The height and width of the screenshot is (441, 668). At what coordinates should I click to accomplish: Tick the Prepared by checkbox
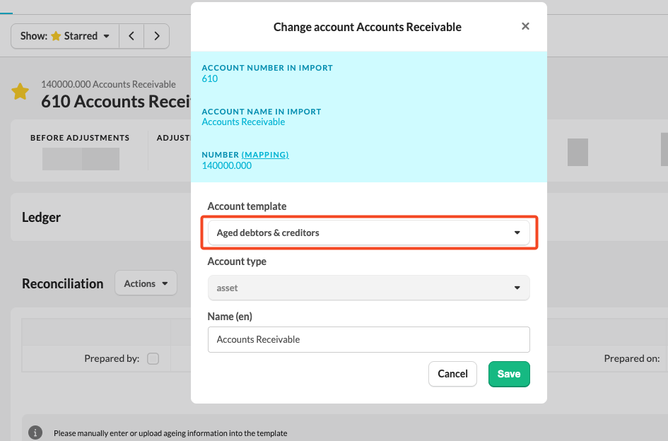point(153,358)
